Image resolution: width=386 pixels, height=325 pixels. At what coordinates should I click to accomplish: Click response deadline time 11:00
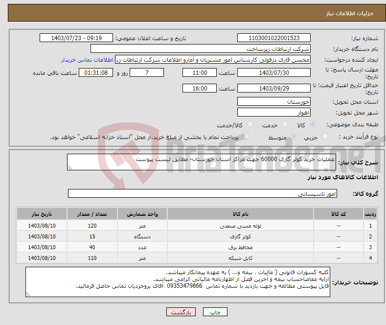[200, 72]
